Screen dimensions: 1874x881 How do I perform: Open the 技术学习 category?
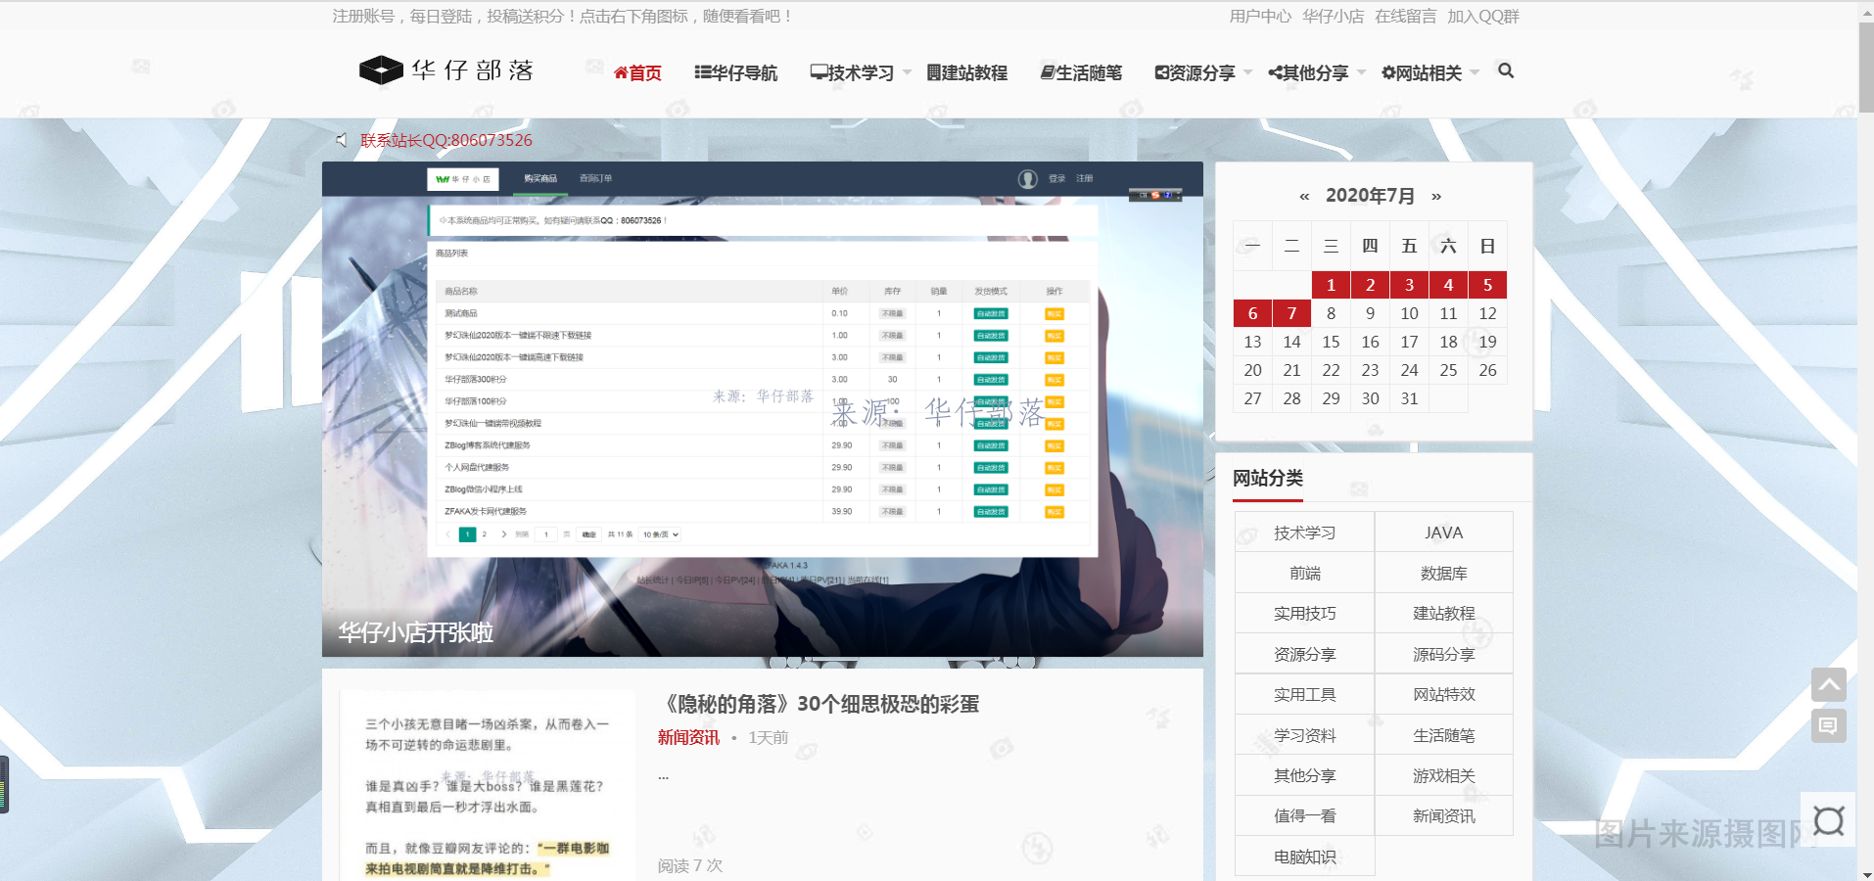coord(1304,533)
